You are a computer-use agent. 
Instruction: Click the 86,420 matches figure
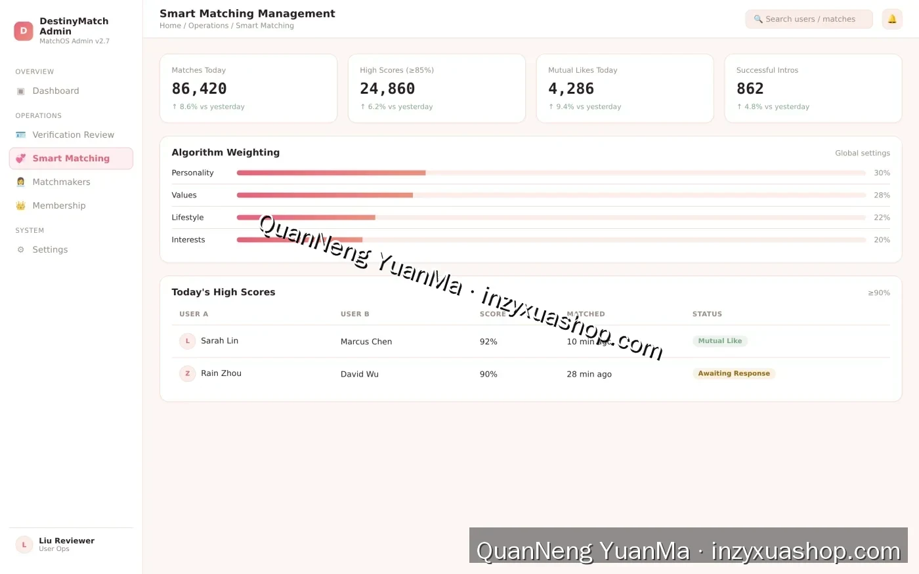[199, 89]
